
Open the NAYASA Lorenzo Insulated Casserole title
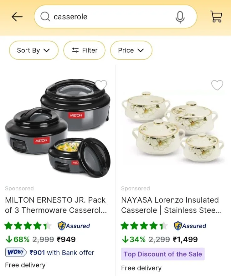[172, 205]
